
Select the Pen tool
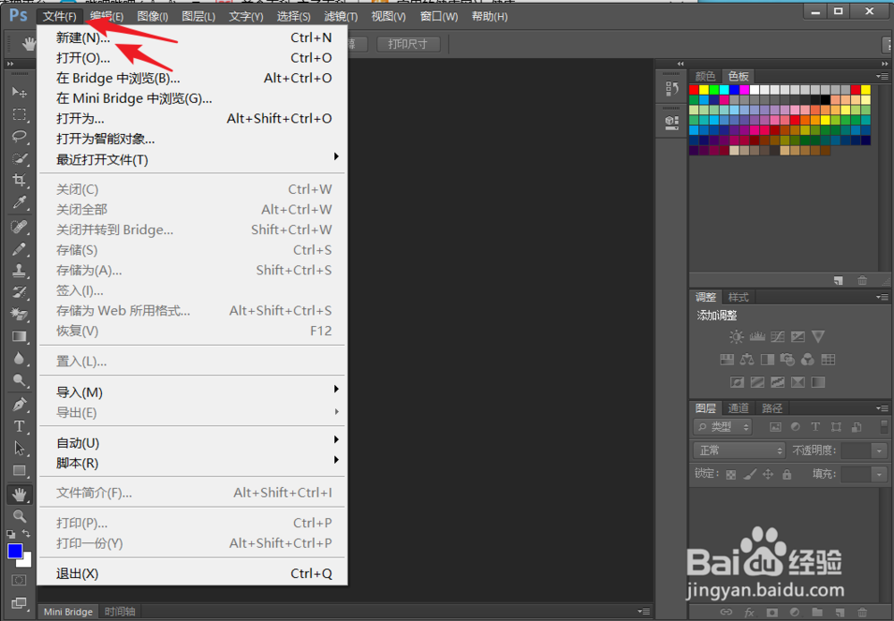20,404
